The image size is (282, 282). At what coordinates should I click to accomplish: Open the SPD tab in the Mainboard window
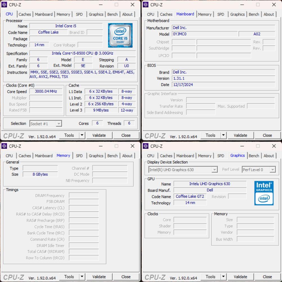(x=221, y=14)
